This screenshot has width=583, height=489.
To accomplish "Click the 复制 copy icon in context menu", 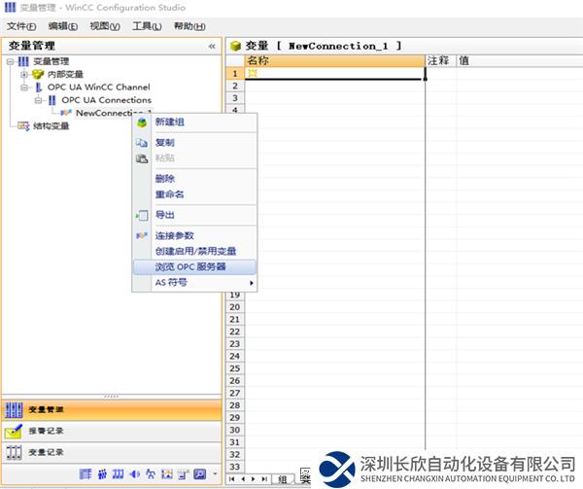I will [x=141, y=142].
